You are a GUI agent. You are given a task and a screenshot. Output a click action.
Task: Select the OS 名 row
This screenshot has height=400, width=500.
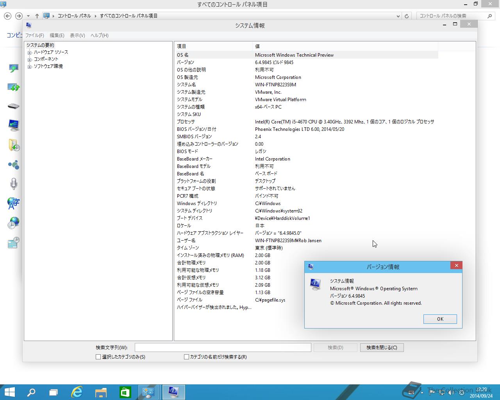click(x=306, y=55)
